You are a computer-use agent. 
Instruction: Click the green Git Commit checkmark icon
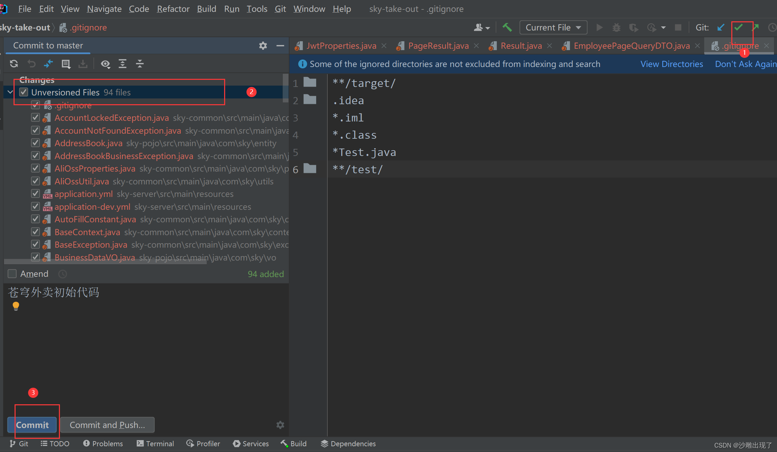[x=738, y=27]
